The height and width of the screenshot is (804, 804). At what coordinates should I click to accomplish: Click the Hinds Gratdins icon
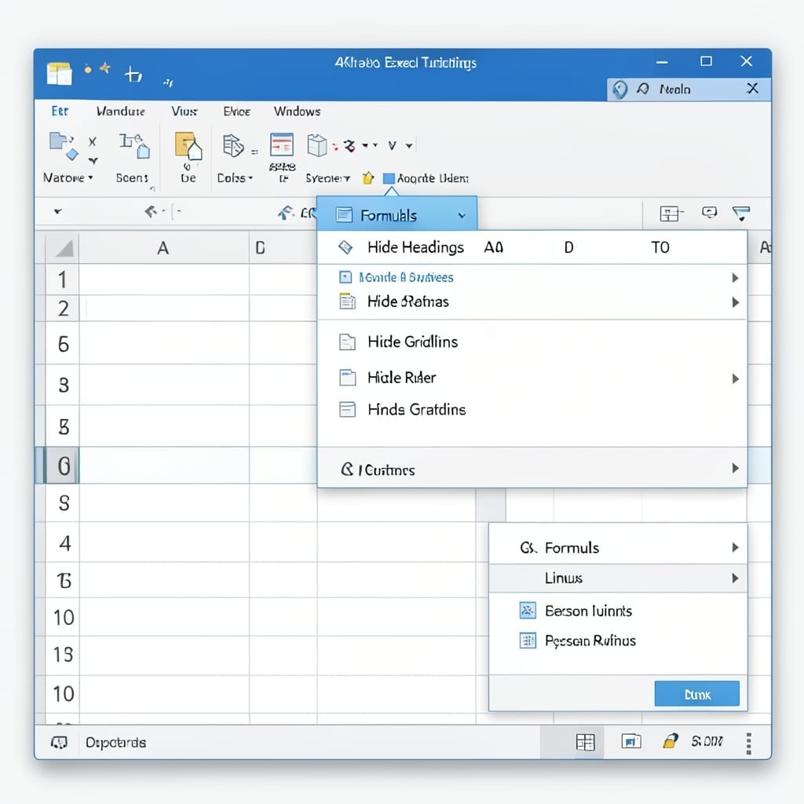tap(347, 409)
